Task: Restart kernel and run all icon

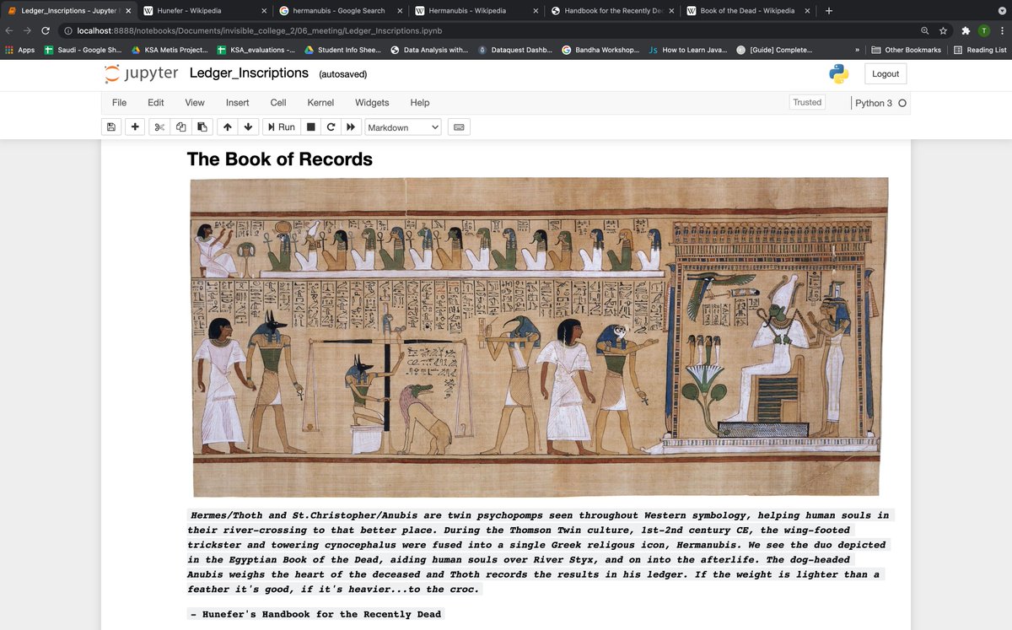Action: pyautogui.click(x=351, y=127)
